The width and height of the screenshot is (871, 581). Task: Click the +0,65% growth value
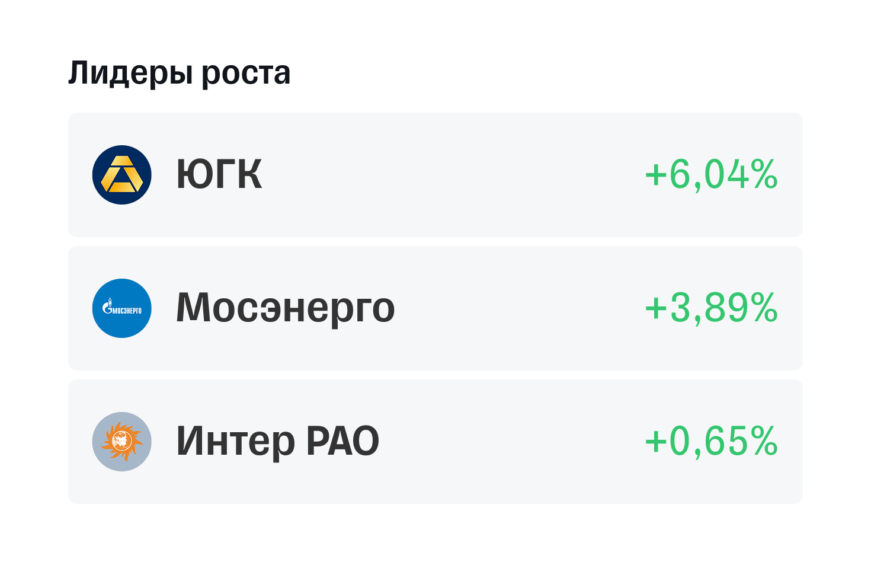click(711, 442)
